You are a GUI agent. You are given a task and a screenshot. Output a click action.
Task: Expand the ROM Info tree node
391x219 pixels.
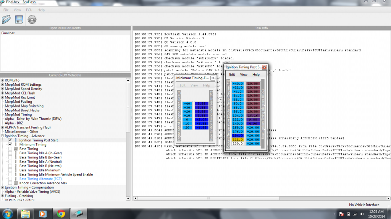click(2, 80)
